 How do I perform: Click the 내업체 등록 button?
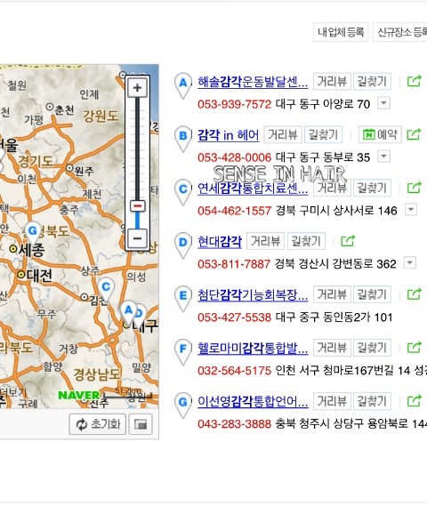341,32
